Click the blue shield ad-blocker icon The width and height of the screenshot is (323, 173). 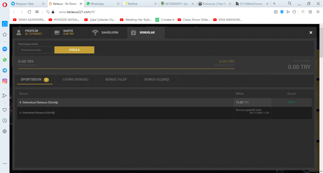(282, 12)
